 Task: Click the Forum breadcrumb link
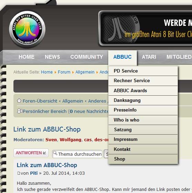(64, 72)
